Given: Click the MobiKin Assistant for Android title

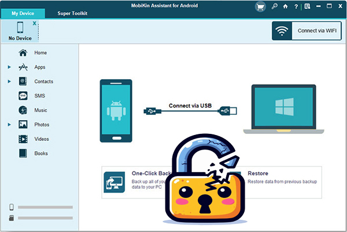Looking at the screenshot, I should coord(164,6).
